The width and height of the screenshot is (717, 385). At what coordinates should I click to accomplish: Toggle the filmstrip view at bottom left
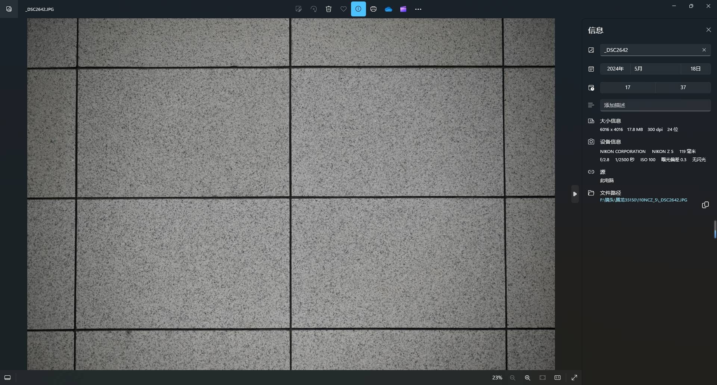tap(7, 378)
